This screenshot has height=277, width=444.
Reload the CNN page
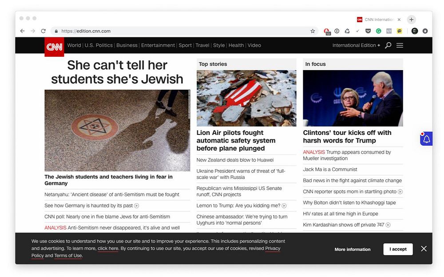(x=44, y=31)
